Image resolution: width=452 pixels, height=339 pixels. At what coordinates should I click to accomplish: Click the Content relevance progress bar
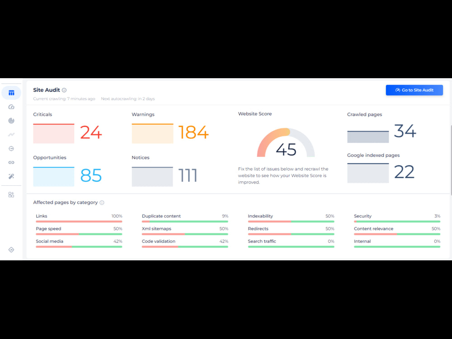point(397,234)
